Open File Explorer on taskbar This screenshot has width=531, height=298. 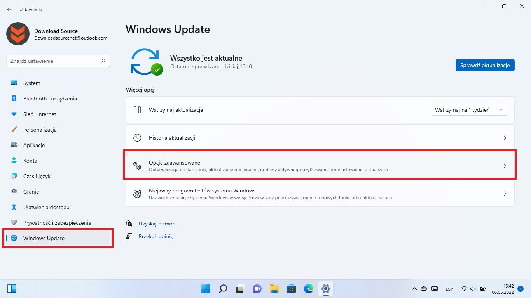(x=274, y=289)
